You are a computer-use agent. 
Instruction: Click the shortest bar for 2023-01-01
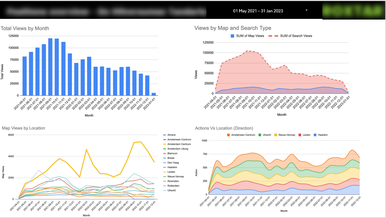(153, 94)
